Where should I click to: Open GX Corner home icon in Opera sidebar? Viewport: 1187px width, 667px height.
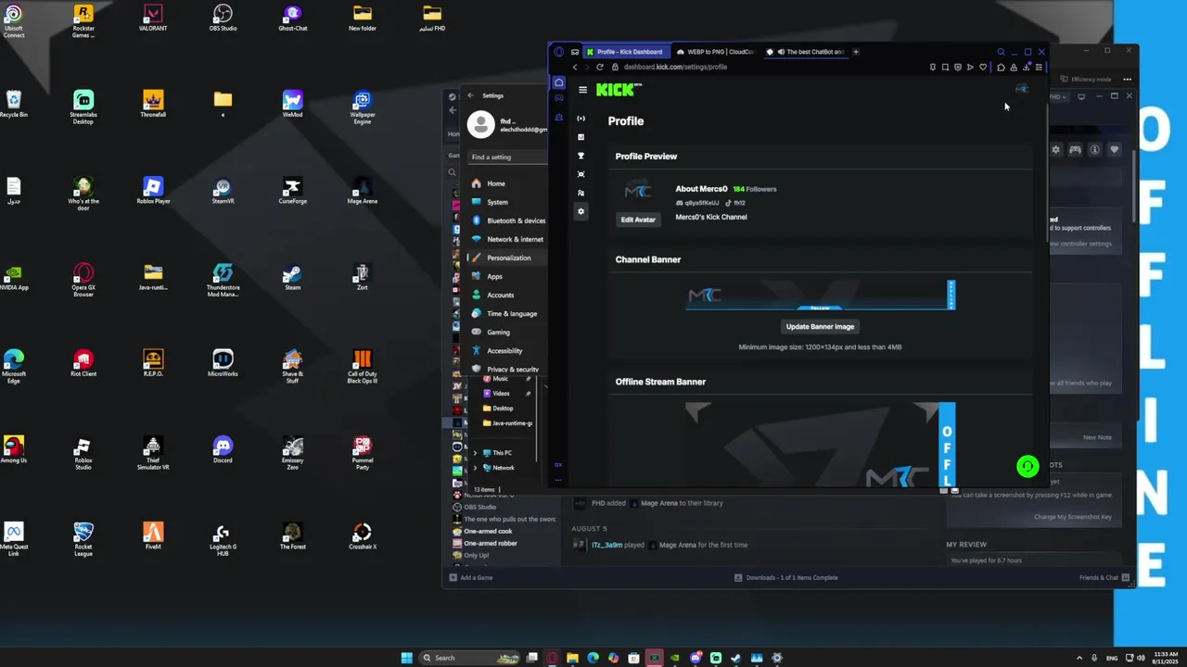coord(558,82)
